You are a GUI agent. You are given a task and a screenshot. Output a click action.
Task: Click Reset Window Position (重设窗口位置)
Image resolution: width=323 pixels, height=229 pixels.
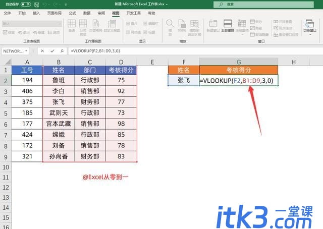tap(286, 35)
